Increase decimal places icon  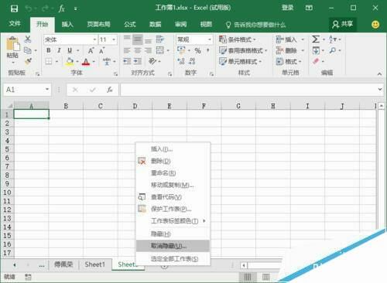[x=181, y=61]
